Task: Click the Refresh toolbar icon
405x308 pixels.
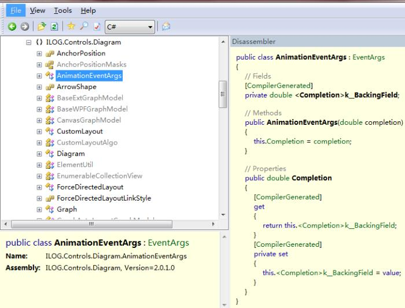Action: coord(53,27)
